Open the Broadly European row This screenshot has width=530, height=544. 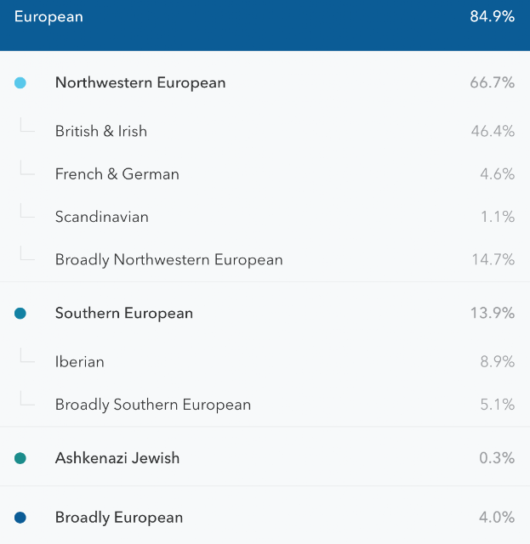click(x=265, y=518)
